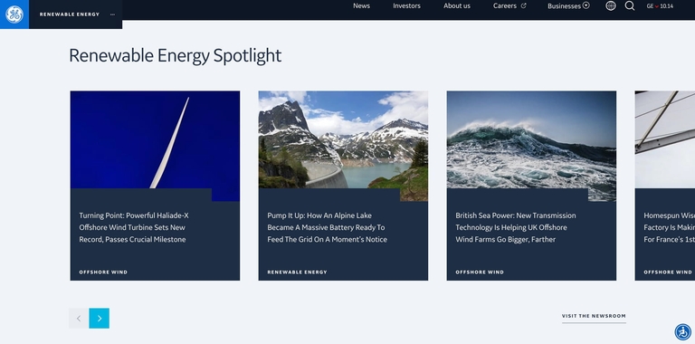
Task: Click Visit The Newsroom link
Action: point(594,316)
